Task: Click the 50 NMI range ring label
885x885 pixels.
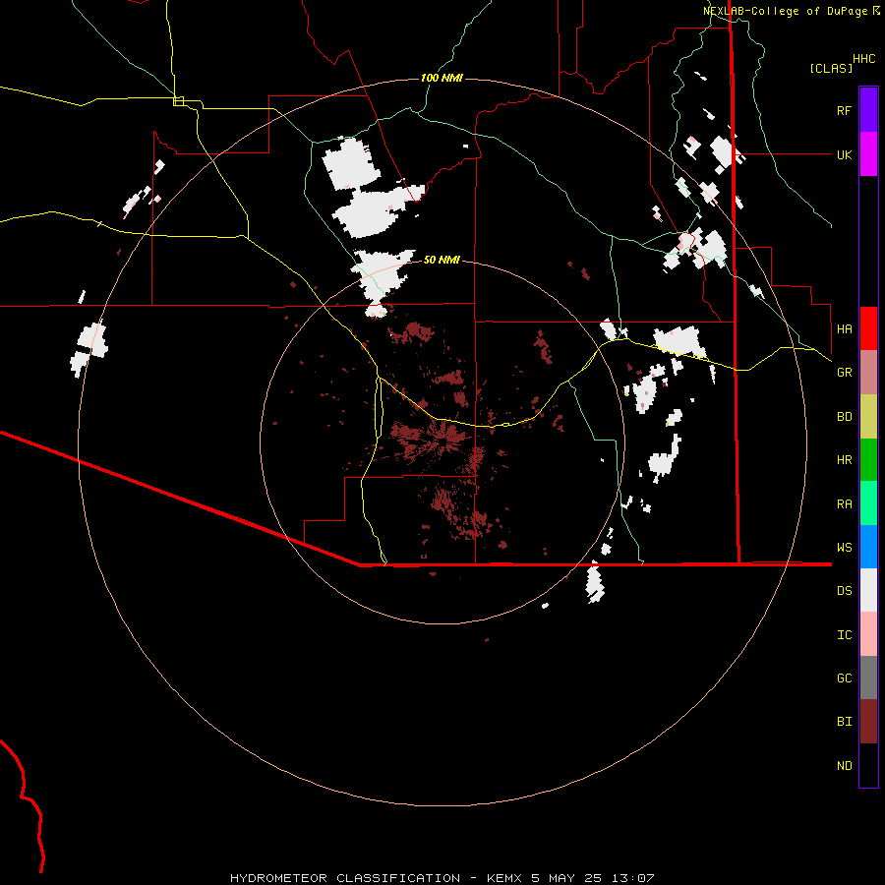Action: click(x=442, y=260)
